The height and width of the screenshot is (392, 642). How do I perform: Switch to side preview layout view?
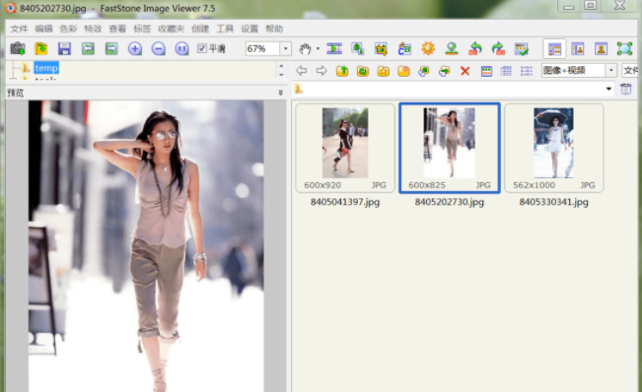pyautogui.click(x=578, y=49)
